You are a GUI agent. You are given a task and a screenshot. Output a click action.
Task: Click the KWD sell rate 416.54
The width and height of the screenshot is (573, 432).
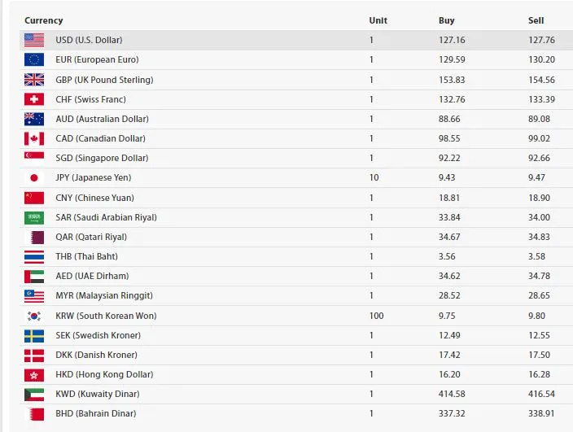tap(541, 394)
